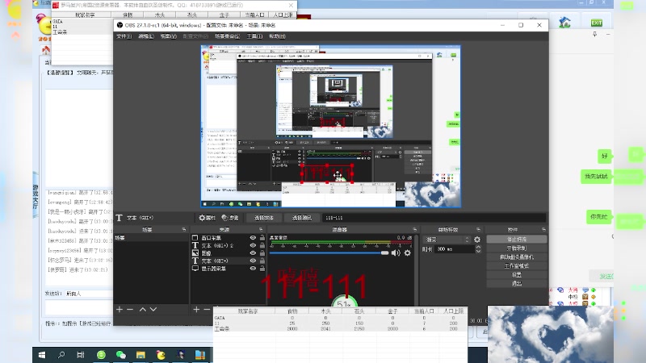
Task: Click the text field showing 111-111
Action: click(x=434, y=218)
